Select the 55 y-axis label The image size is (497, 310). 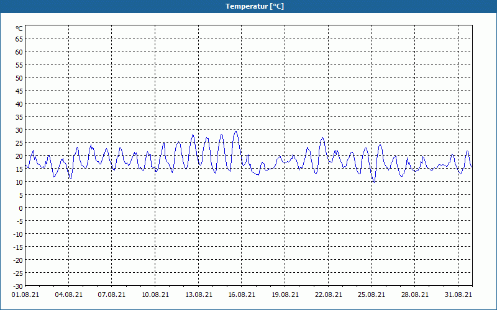coord(19,65)
